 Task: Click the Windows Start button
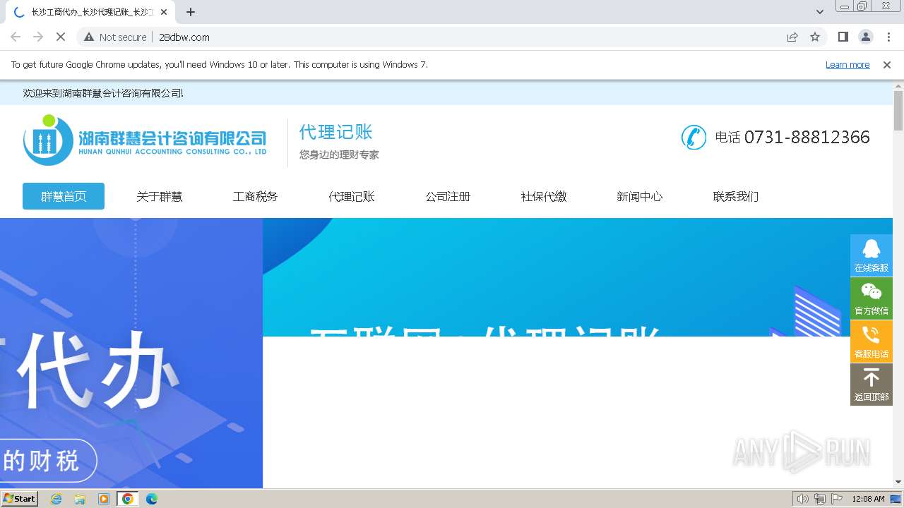(x=19, y=499)
